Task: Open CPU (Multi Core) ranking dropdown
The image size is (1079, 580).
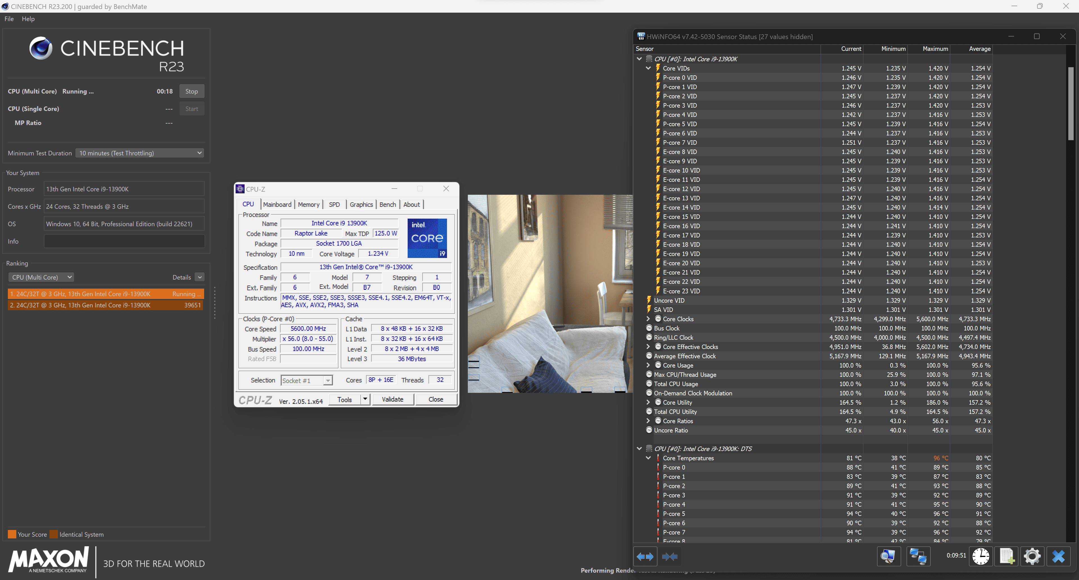Action: coord(41,277)
